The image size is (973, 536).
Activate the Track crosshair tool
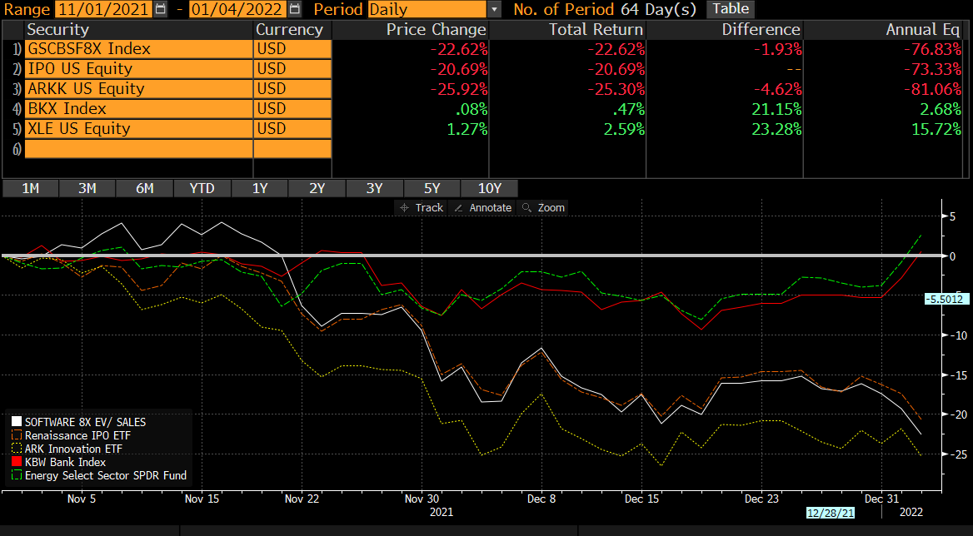click(x=421, y=207)
